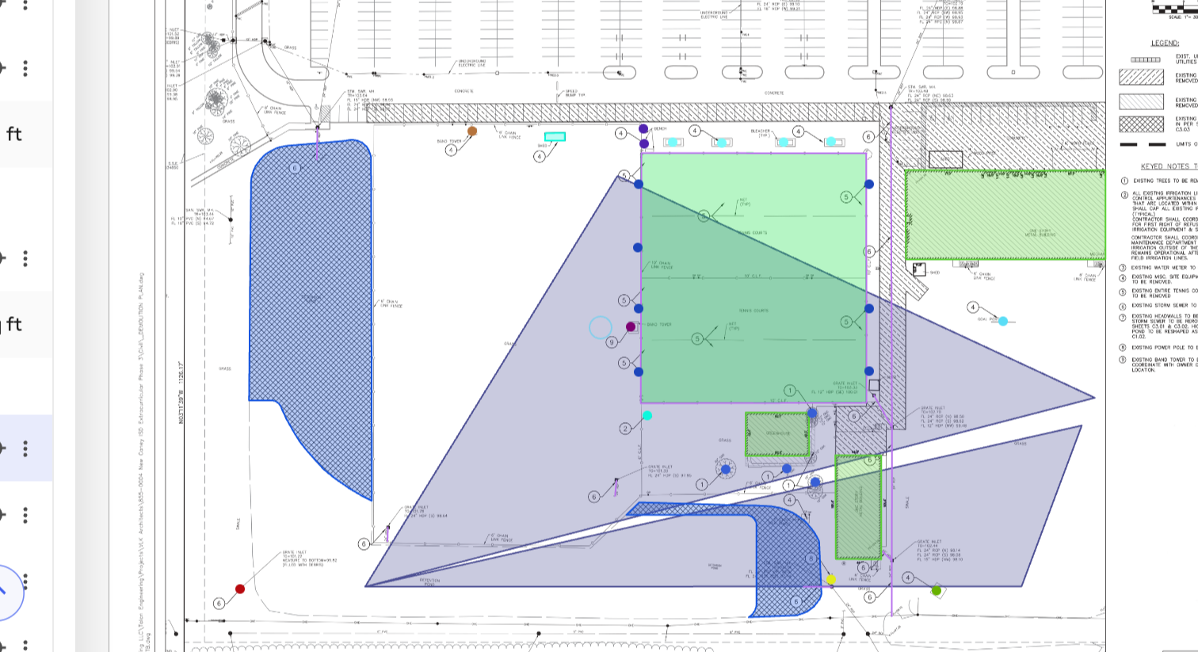The width and height of the screenshot is (1198, 652).
Task: Select the red count marker at bottom left
Action: pos(240,589)
